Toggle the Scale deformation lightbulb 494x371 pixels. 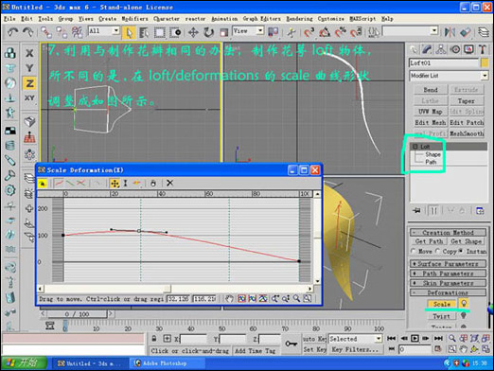click(464, 304)
